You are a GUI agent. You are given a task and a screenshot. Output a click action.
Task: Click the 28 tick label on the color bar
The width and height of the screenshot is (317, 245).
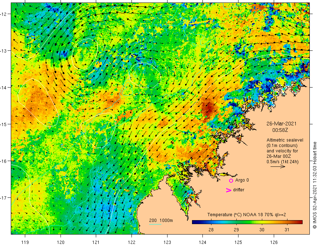click(211, 230)
